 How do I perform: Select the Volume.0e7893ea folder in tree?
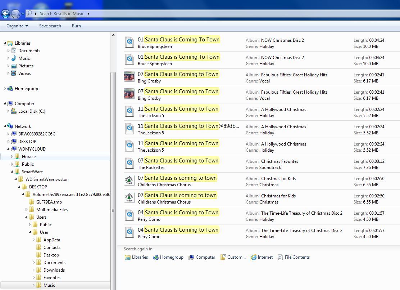click(72, 195)
